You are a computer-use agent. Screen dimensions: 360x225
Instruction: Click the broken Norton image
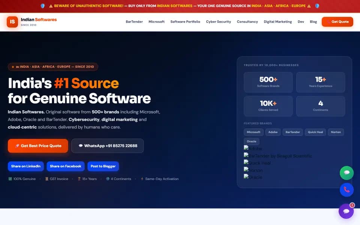[253, 170]
